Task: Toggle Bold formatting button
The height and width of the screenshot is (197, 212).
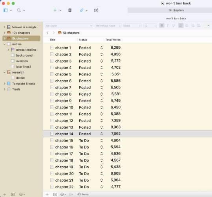Action: click(x=162, y=26)
